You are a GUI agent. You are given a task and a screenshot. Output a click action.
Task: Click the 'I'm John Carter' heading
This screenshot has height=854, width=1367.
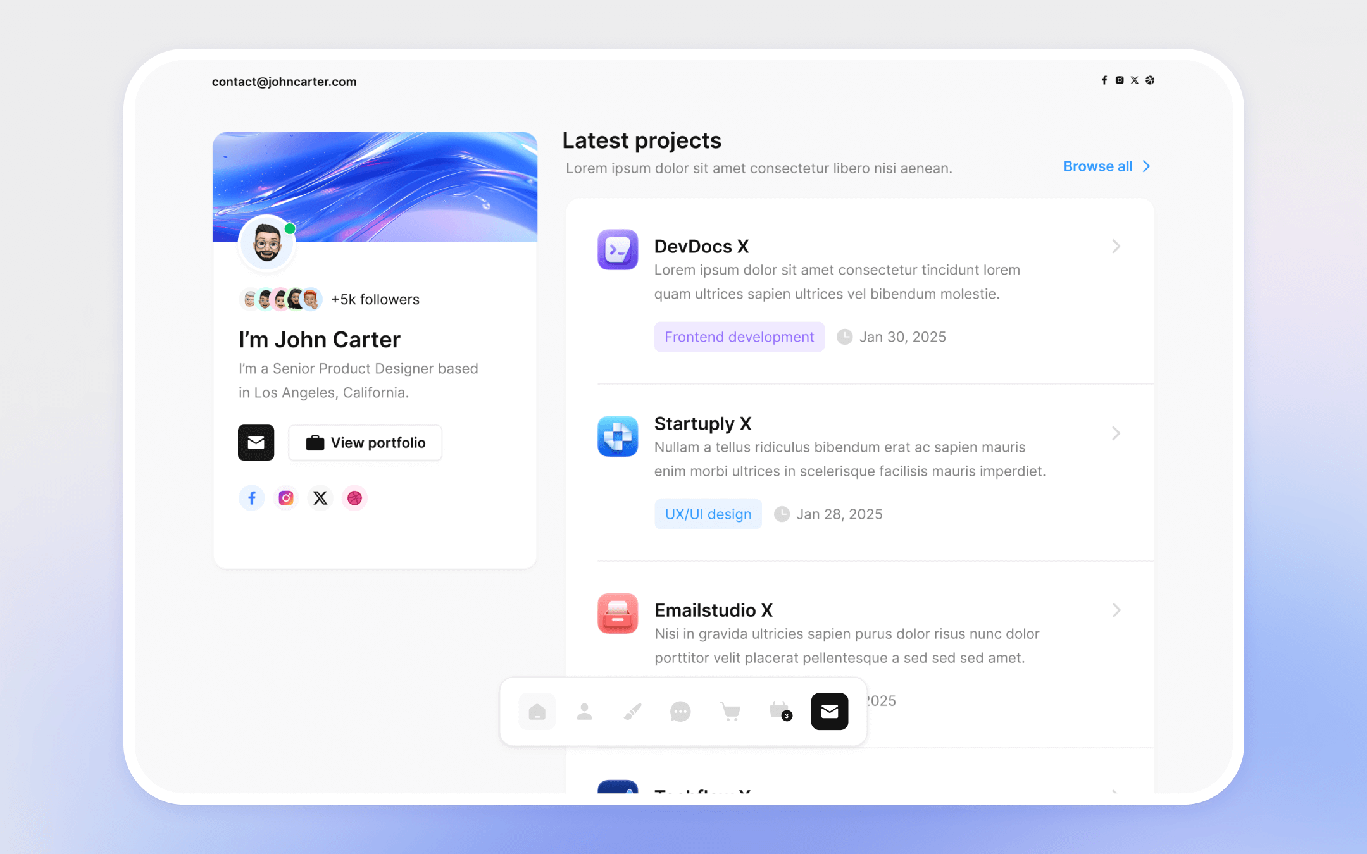[320, 340]
